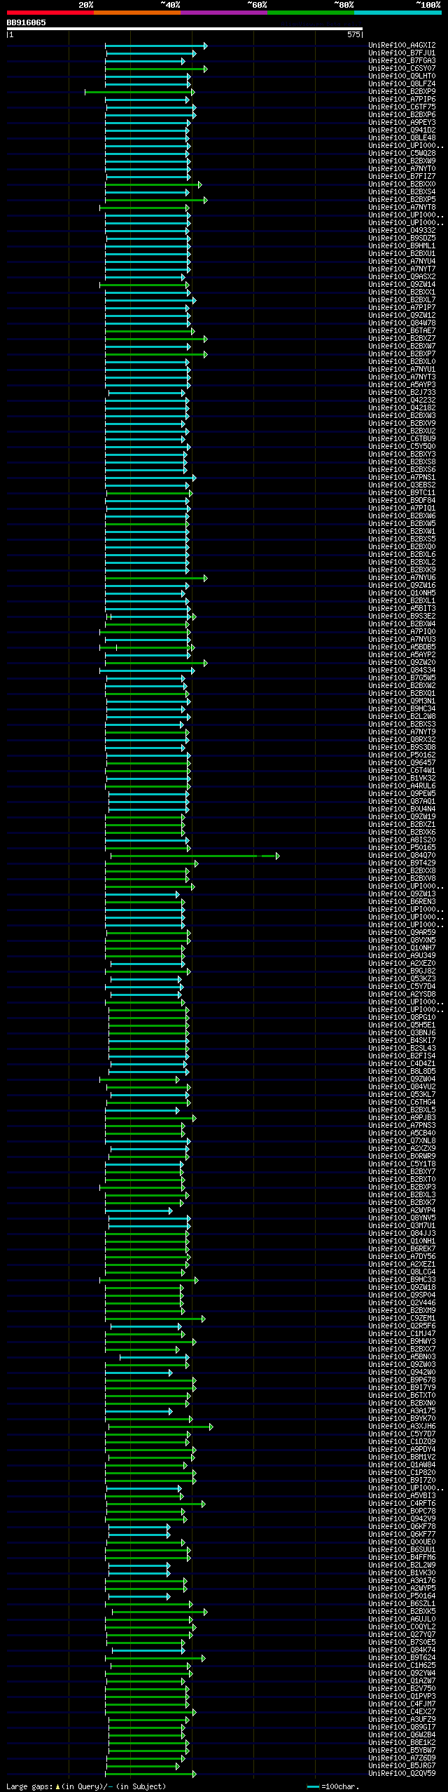Select the UniRef100_A8IS20 label
The image size is (448, 1792).
[402, 840]
